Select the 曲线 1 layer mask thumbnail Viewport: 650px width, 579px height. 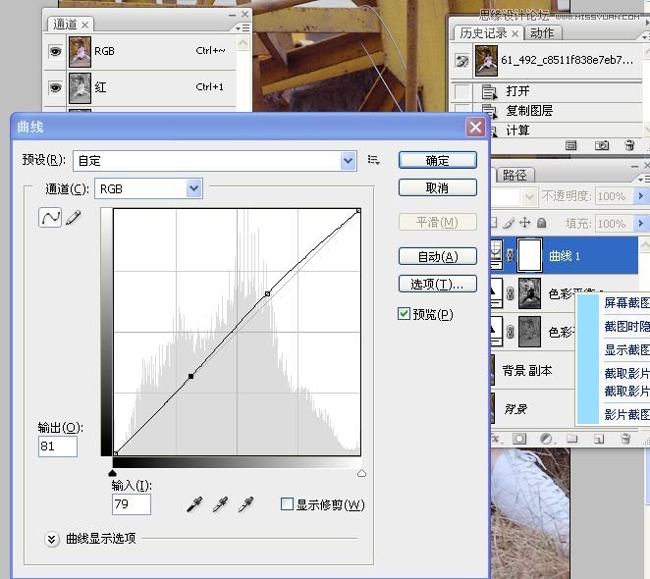click(x=530, y=255)
